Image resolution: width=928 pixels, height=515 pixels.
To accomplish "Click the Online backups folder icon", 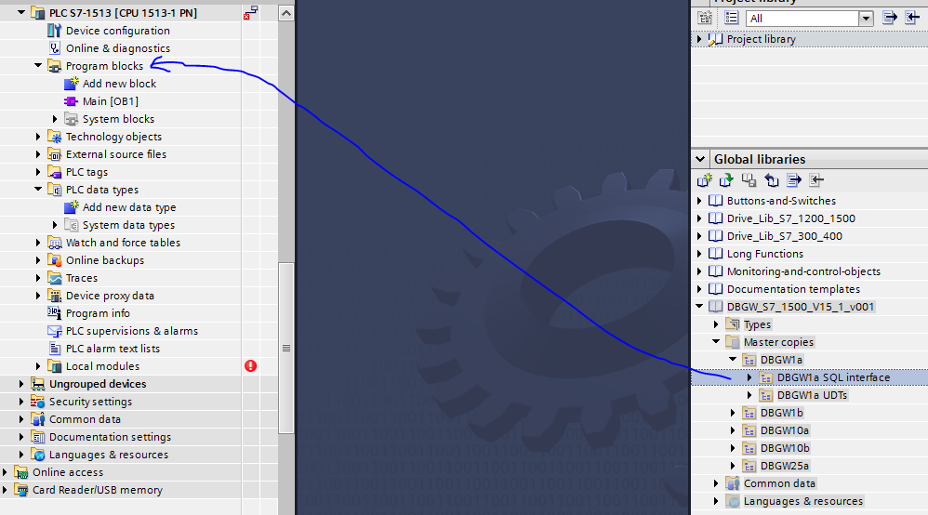I will click(x=55, y=260).
